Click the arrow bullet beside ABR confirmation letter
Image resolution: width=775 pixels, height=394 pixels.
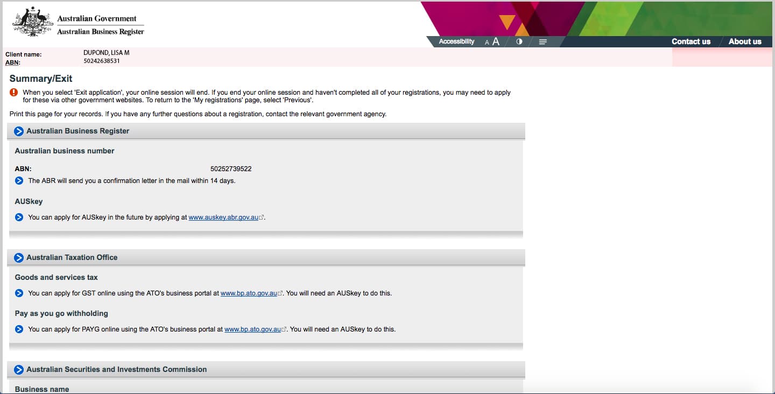19,181
